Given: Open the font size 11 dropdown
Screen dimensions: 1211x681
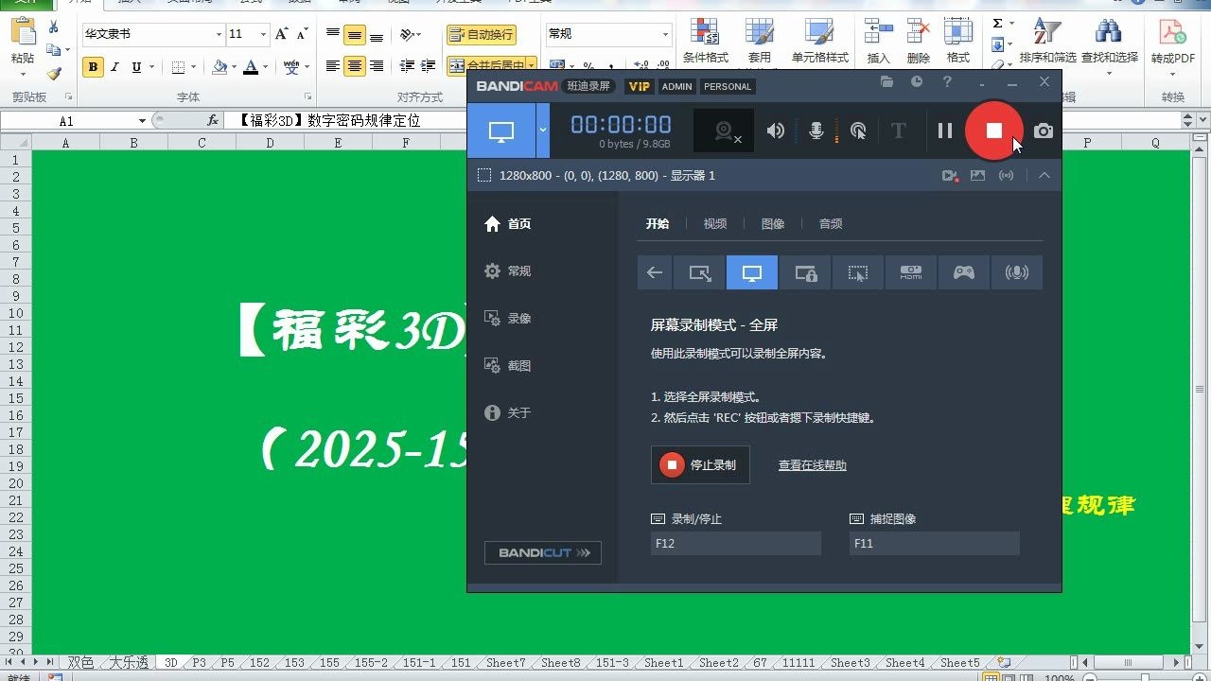Looking at the screenshot, I should [264, 34].
